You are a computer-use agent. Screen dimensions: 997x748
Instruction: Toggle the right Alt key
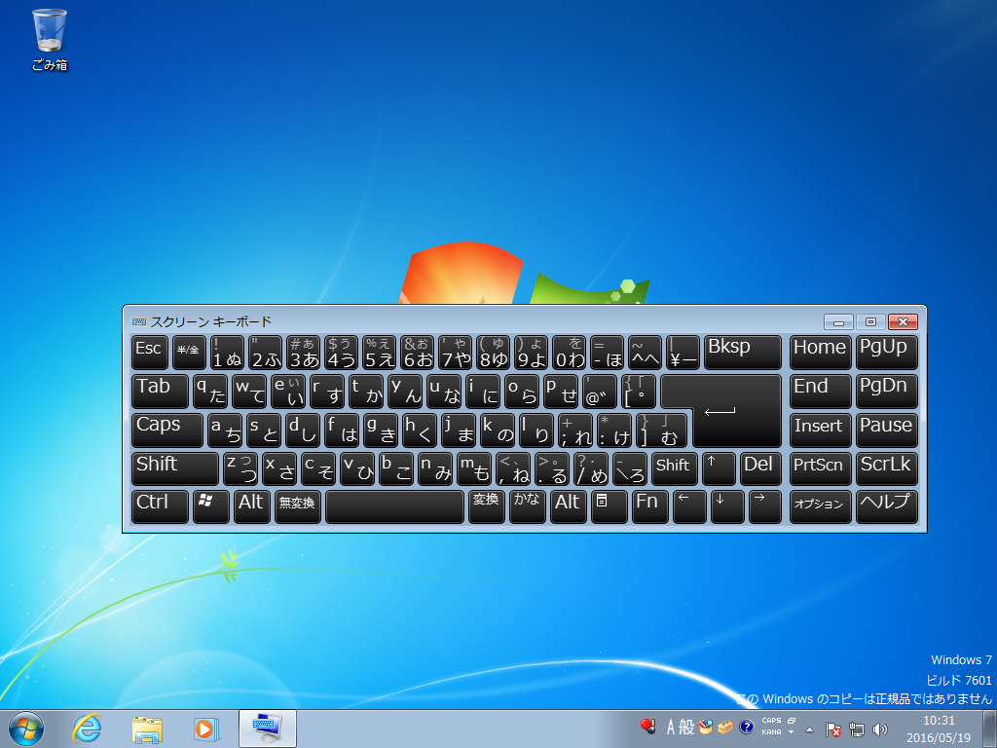click(569, 506)
